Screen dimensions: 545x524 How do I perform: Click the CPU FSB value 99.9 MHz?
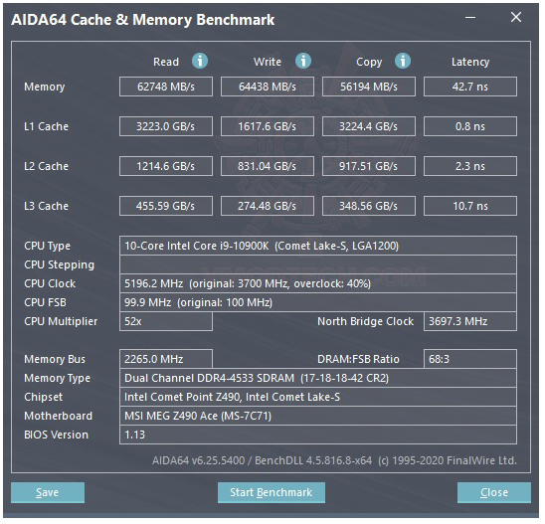click(x=319, y=303)
